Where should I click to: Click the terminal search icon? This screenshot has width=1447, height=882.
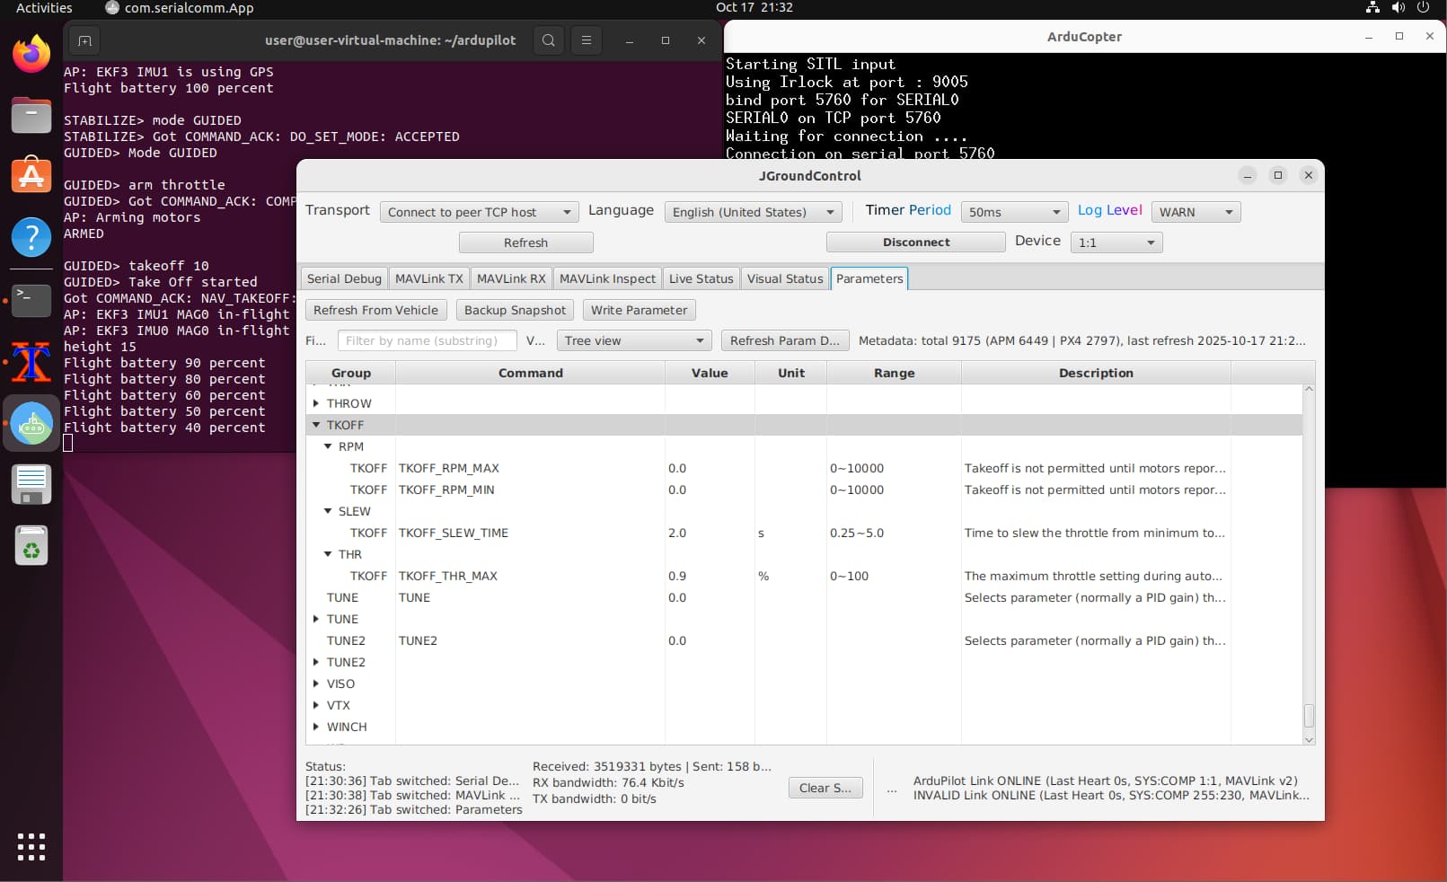[549, 40]
